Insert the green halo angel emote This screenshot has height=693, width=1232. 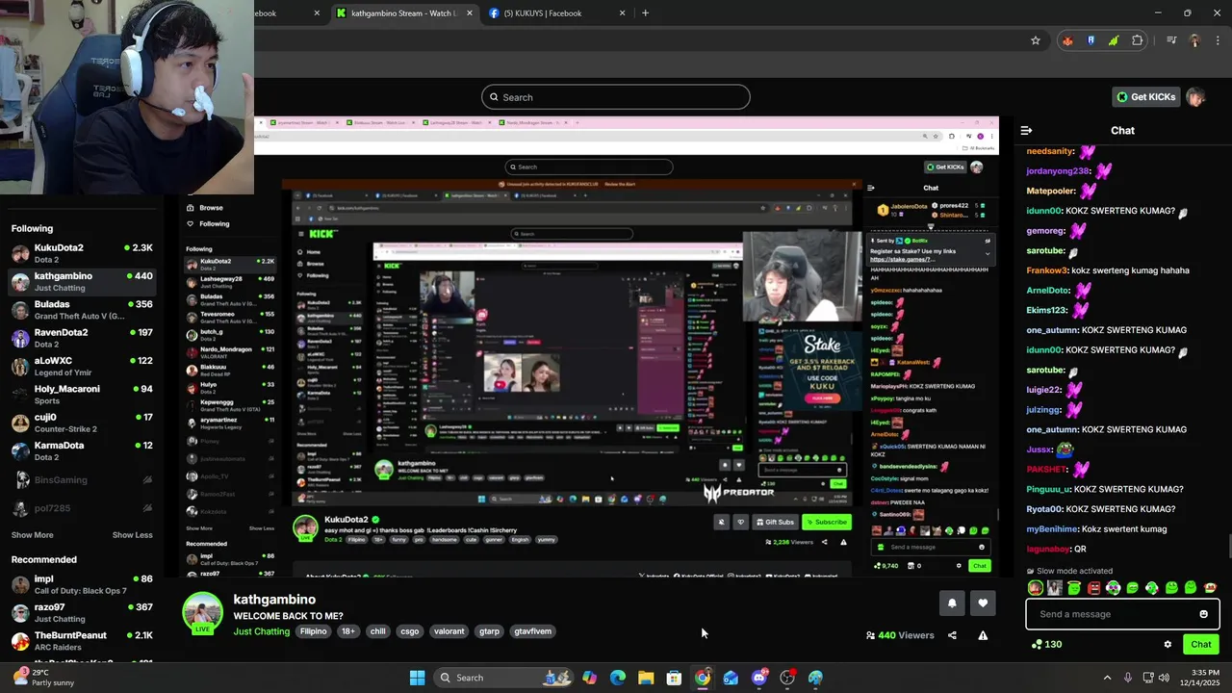pos(1074,587)
